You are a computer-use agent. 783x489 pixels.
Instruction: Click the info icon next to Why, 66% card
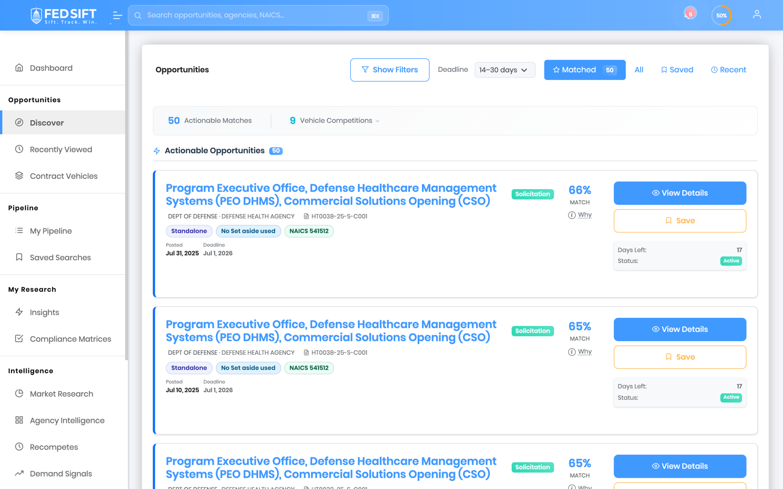coord(571,215)
